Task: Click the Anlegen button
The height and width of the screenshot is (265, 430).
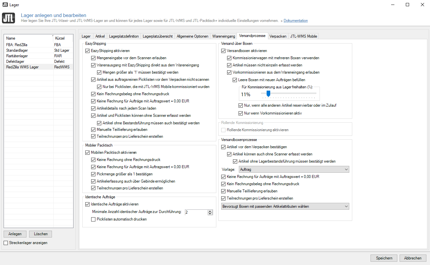Action: [x=15, y=234]
